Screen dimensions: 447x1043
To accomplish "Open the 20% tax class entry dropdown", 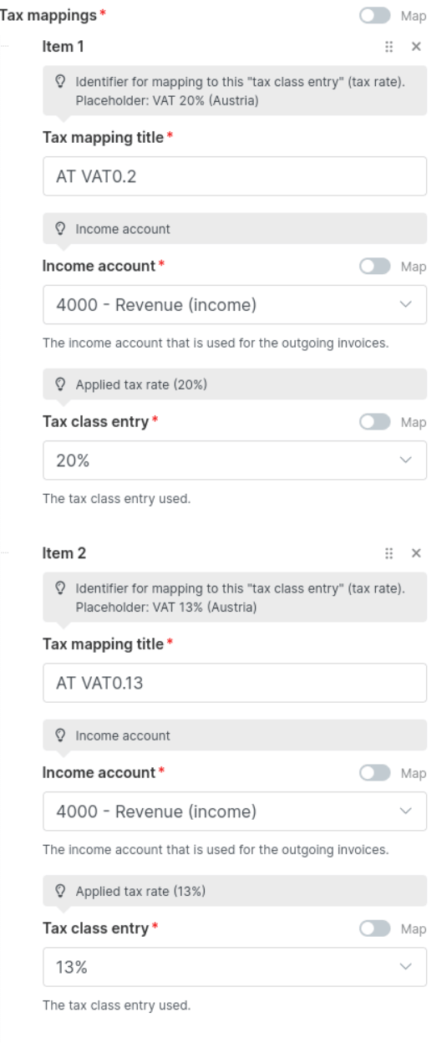I will (235, 460).
